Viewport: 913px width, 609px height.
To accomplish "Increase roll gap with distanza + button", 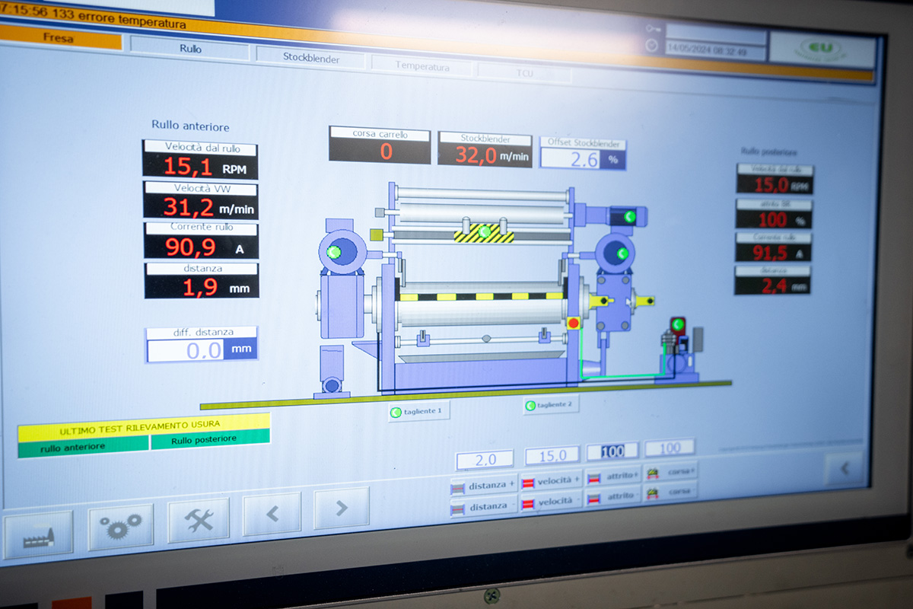I will tap(484, 485).
